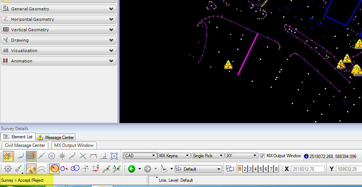362x187 pixels.
Task: Open the CAD dropdown
Action: (x=140, y=156)
